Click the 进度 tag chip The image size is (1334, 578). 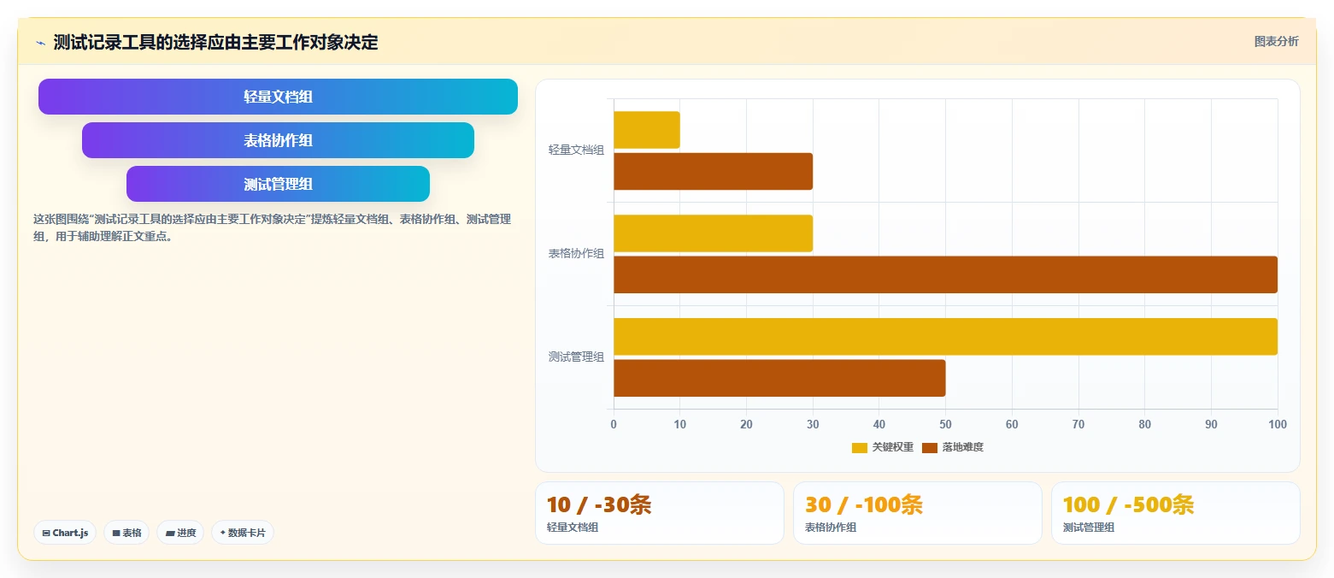(x=180, y=533)
